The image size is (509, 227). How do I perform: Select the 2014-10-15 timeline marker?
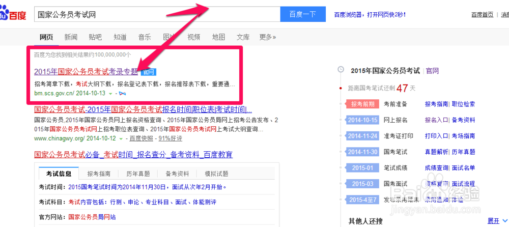point(362,120)
